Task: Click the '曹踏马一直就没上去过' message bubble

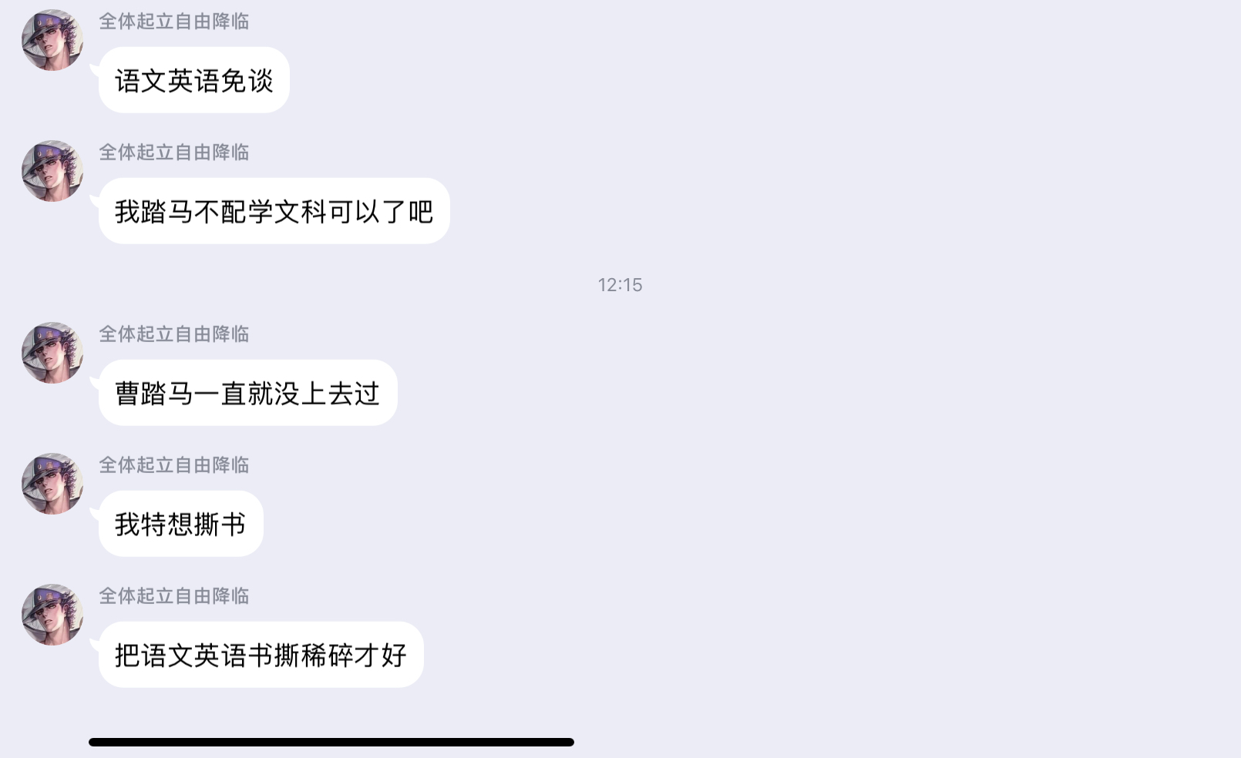Action: pyautogui.click(x=248, y=393)
